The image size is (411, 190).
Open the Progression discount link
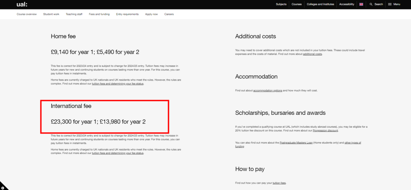[325, 130]
